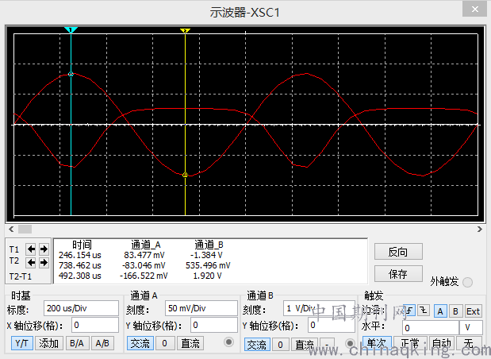Click the cyan T1 cursor marker triangle
491x359 pixels.
pos(71,30)
